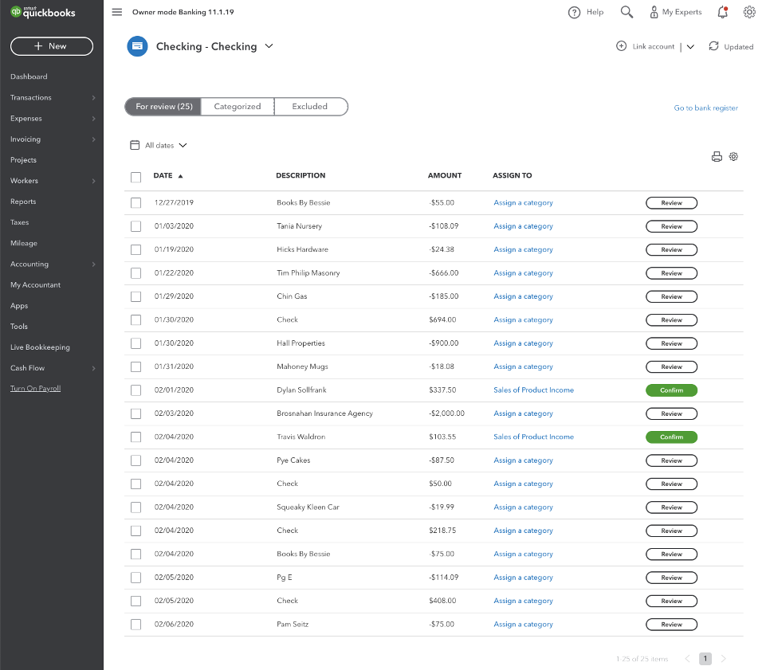Click the QuickBooks logo
Screen dimensions: 762x670
(43, 12)
